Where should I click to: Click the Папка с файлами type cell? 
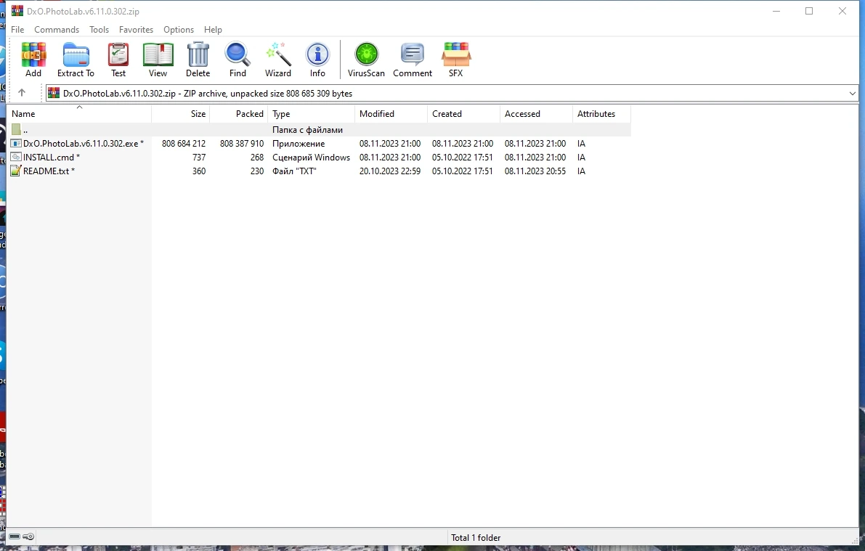(307, 130)
